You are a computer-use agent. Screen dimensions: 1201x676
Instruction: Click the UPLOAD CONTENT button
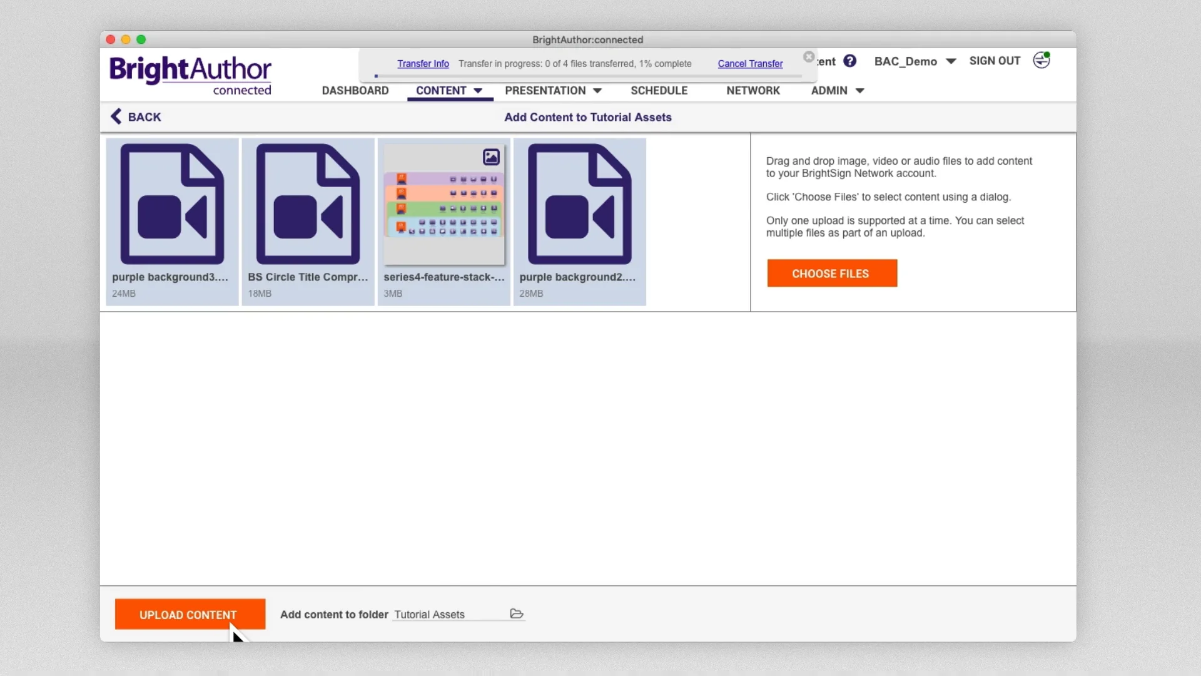(190, 614)
